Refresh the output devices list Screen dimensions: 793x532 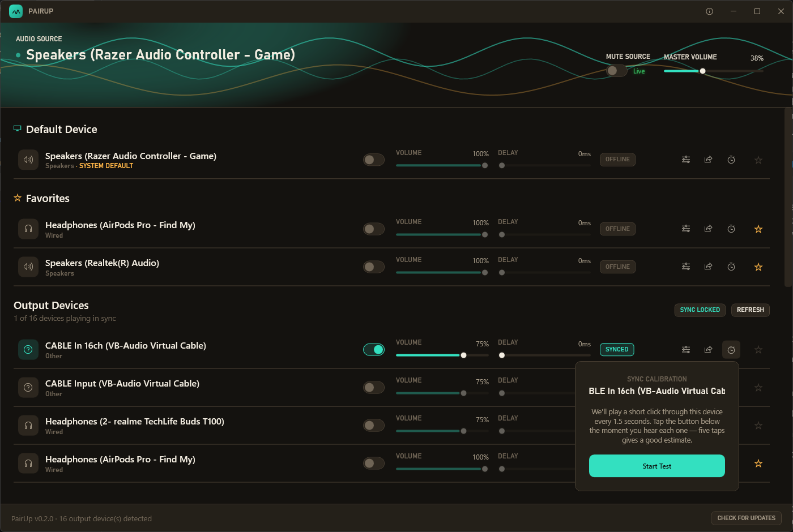click(750, 310)
